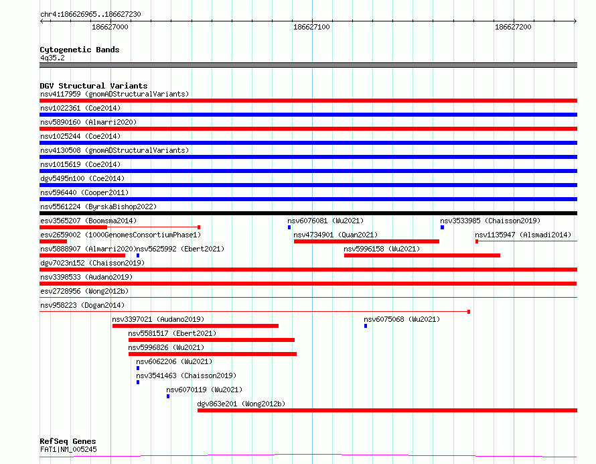Click blue marker under nsv6070119 (Wu2021)
The image size is (596, 464).
pyautogui.click(x=168, y=396)
